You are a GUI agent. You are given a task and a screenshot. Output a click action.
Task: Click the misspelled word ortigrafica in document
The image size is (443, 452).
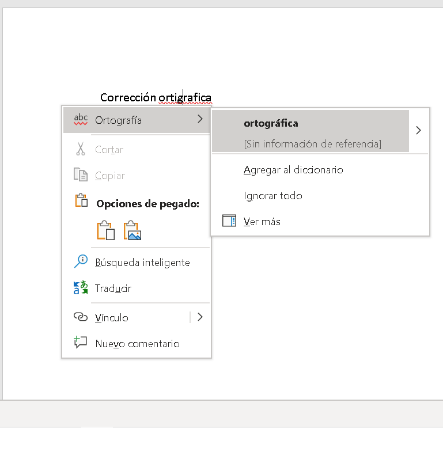pyautogui.click(x=185, y=97)
